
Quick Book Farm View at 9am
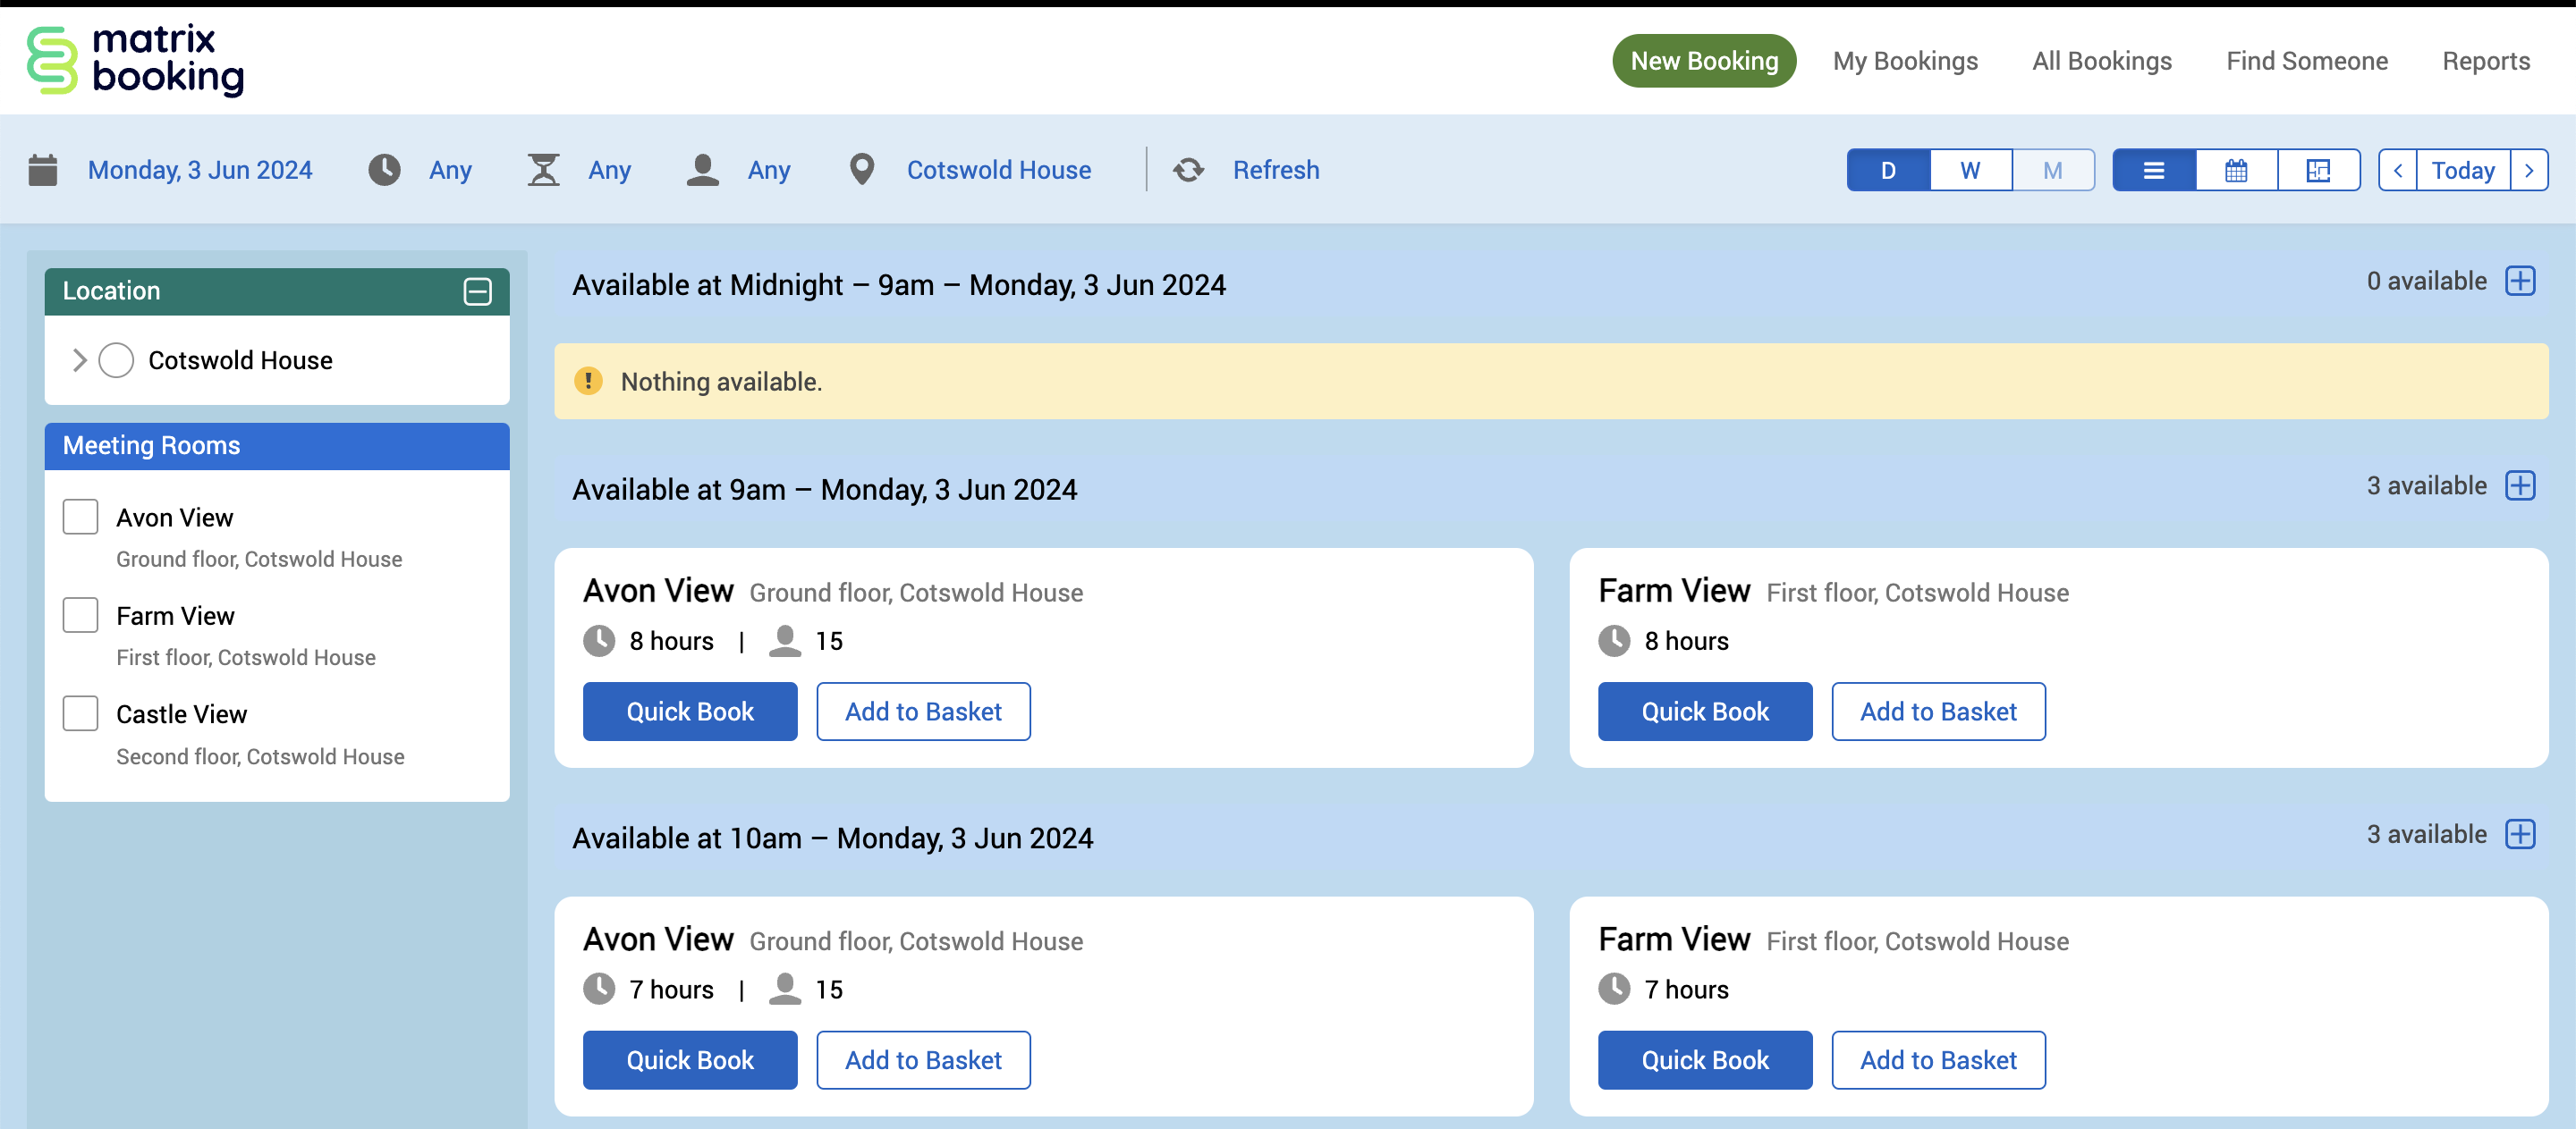pyautogui.click(x=1704, y=712)
